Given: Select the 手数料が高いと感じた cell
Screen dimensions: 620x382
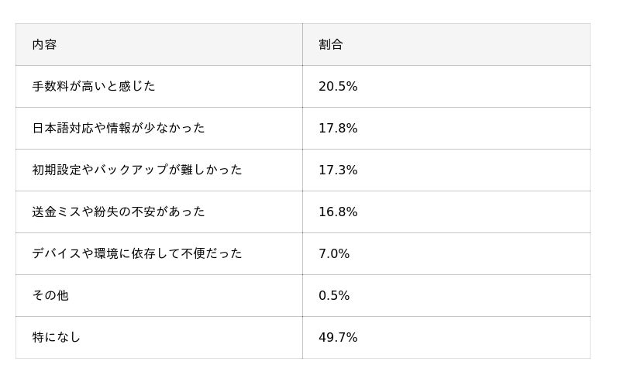Looking at the screenshot, I should (94, 87).
